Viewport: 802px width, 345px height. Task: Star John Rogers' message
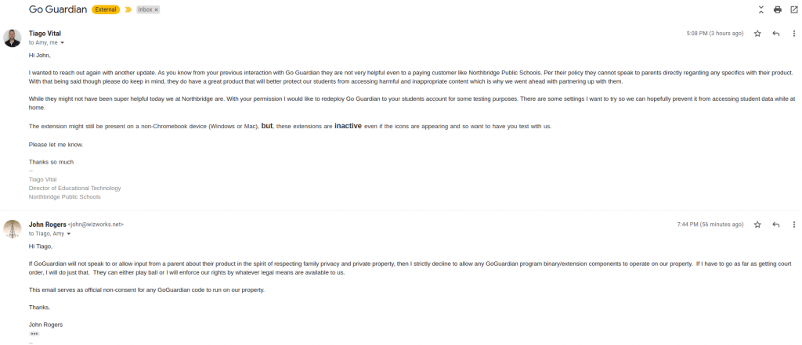757,225
